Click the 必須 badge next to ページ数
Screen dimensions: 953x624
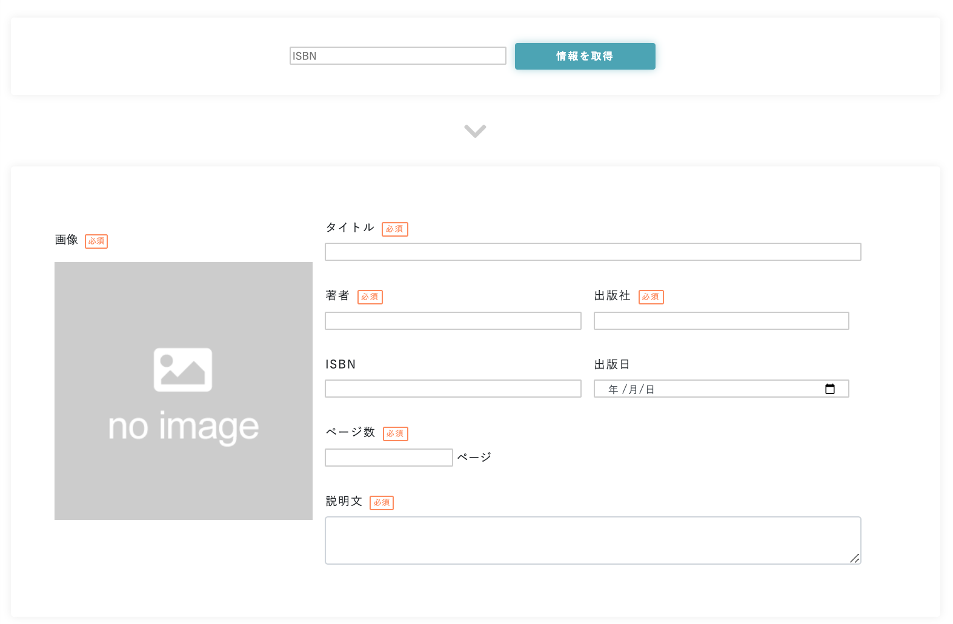pyautogui.click(x=395, y=434)
